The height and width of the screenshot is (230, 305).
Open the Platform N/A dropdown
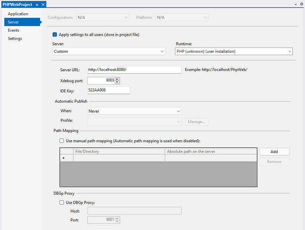point(182,17)
